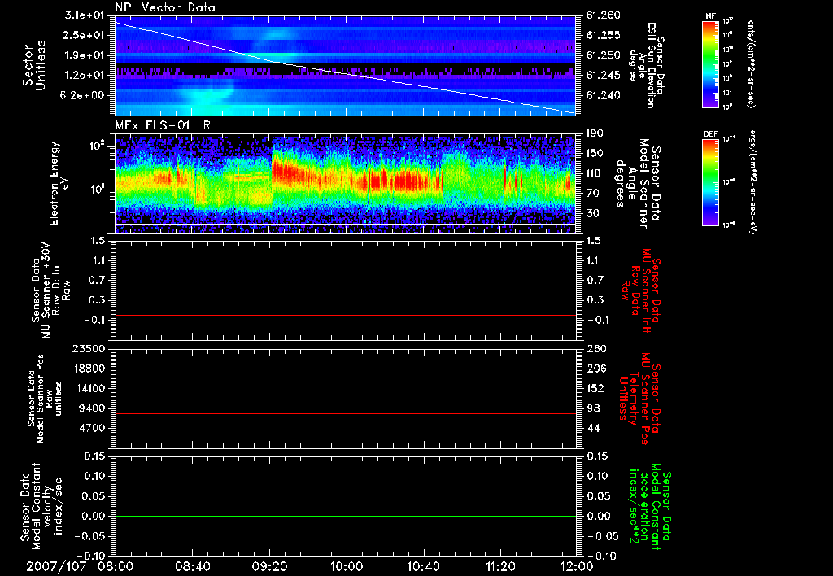Click the 'Model Scanner Pos Raw unitless' axis label

pyautogui.click(x=45, y=399)
